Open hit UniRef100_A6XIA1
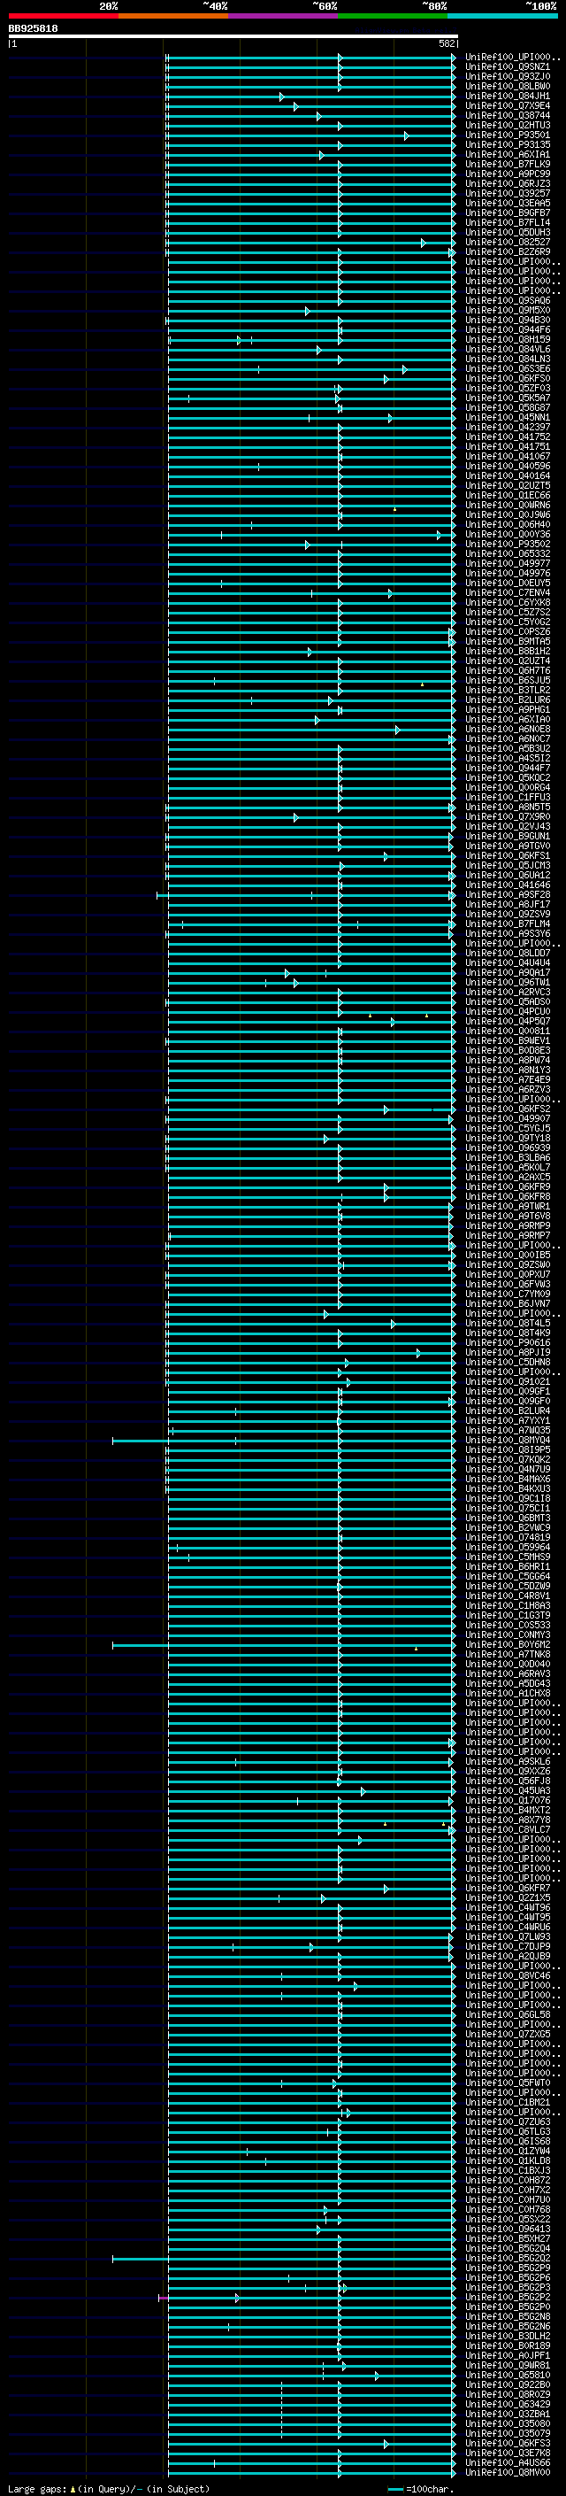Image resolution: width=566 pixels, height=2496 pixels. [x=508, y=154]
